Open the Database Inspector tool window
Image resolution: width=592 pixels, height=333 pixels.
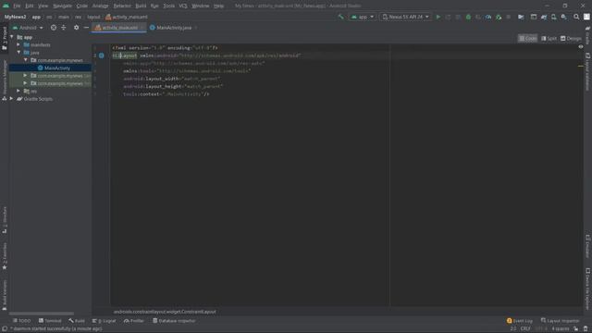[174, 321]
